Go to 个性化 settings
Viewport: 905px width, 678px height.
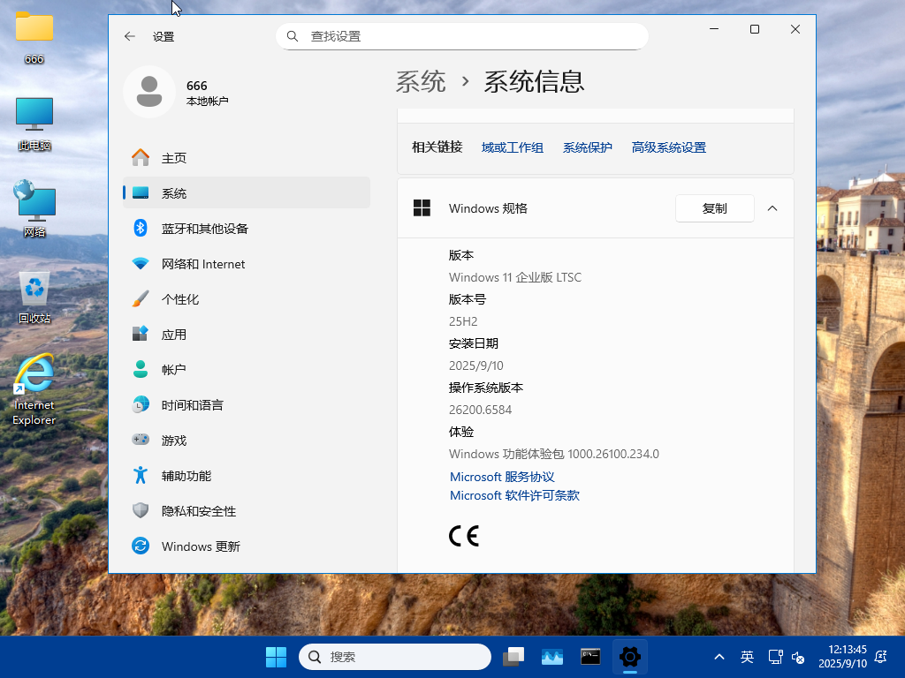(247, 298)
